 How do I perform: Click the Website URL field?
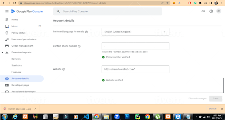click(135, 69)
